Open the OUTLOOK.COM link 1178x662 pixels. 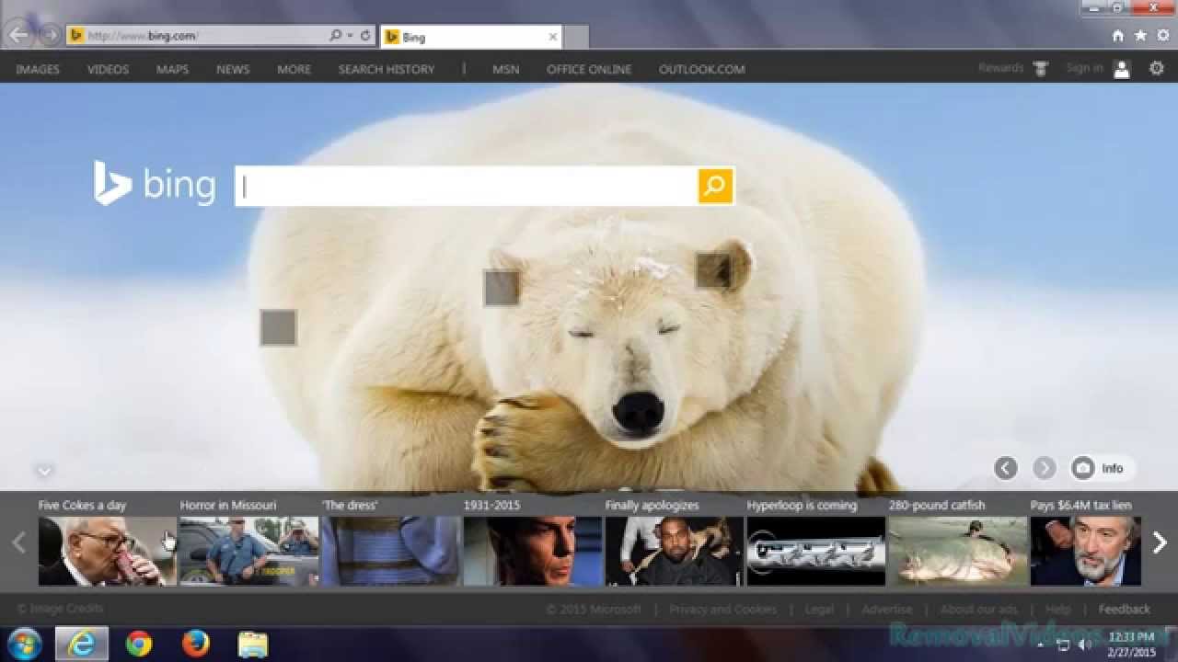tap(702, 69)
